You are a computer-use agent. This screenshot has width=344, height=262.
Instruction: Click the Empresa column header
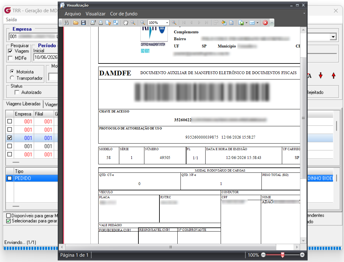point(23,114)
